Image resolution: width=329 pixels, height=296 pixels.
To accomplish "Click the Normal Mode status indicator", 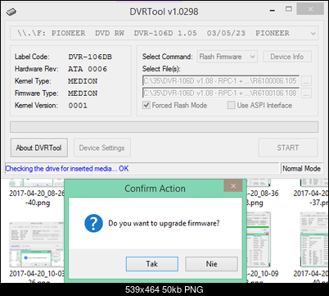I will (301, 169).
